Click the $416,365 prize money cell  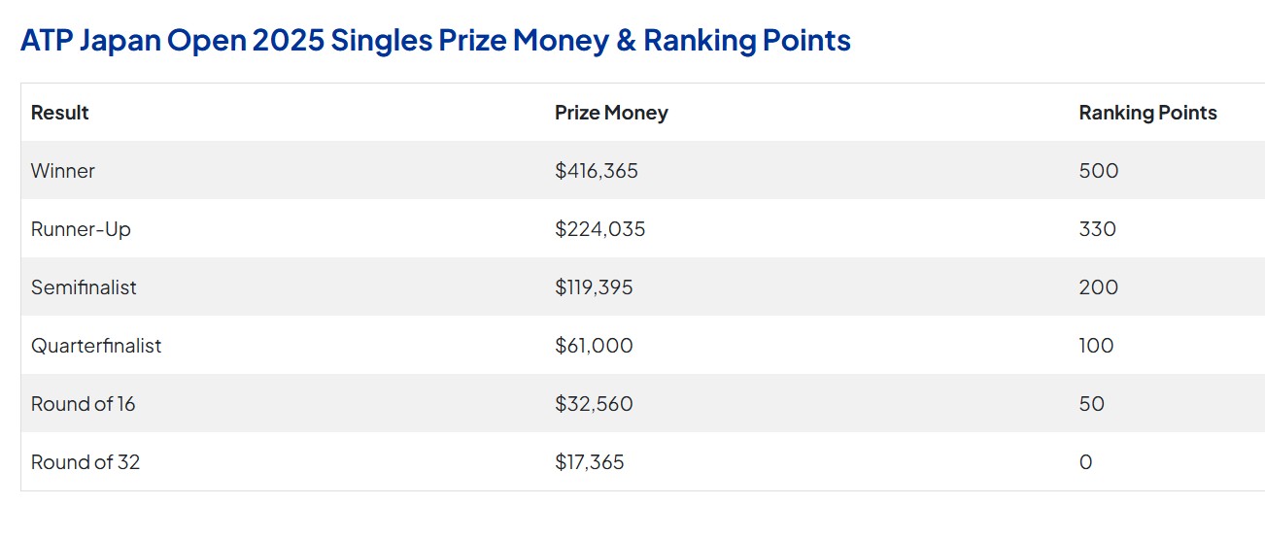pyautogui.click(x=597, y=171)
